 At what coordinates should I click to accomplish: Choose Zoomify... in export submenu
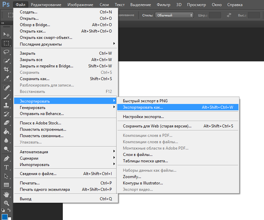(x=178, y=177)
